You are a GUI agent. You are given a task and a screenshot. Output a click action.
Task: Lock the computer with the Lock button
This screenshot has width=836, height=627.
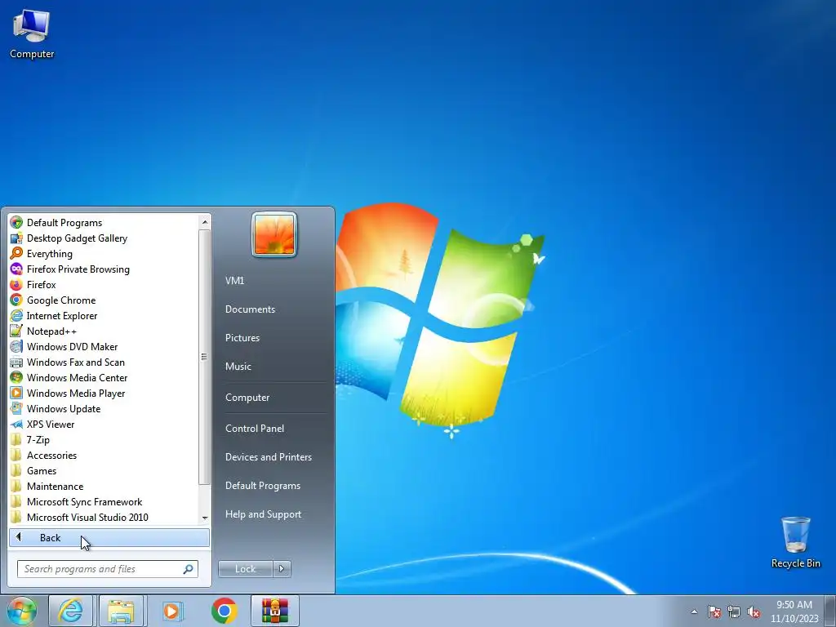[x=245, y=569]
